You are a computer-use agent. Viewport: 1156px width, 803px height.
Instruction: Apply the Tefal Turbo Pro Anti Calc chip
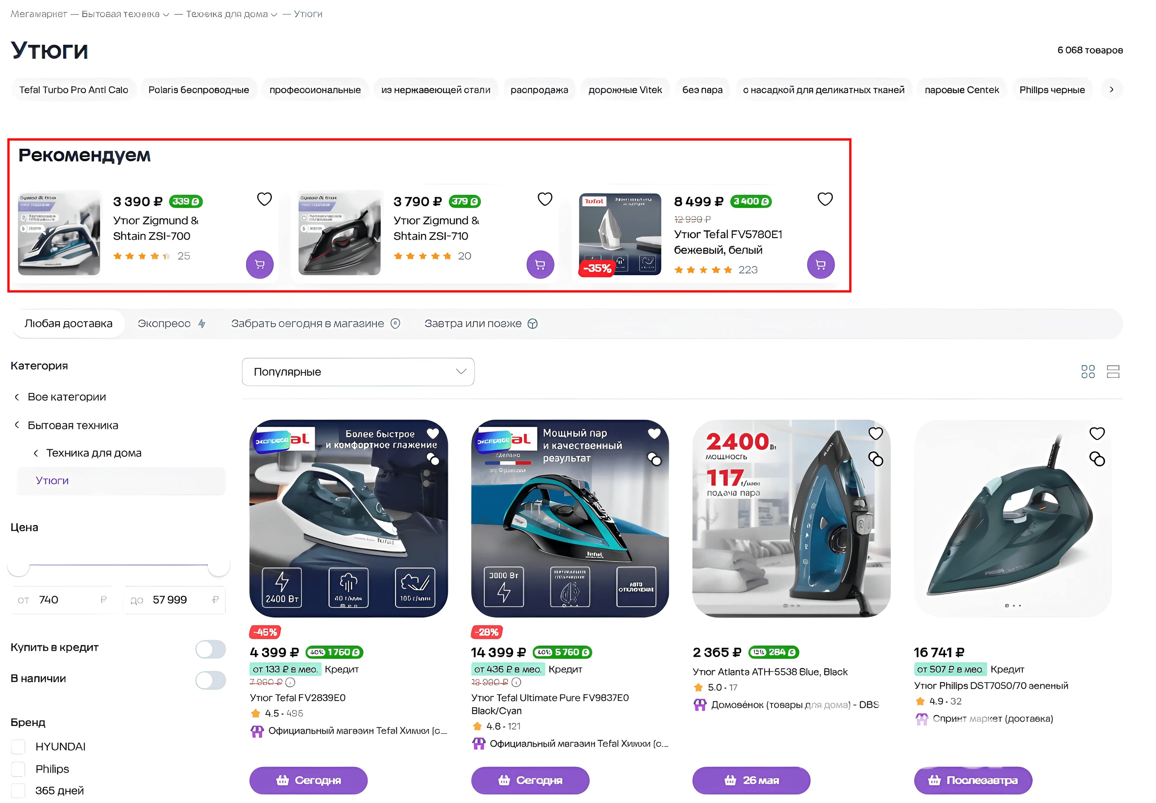(x=74, y=89)
